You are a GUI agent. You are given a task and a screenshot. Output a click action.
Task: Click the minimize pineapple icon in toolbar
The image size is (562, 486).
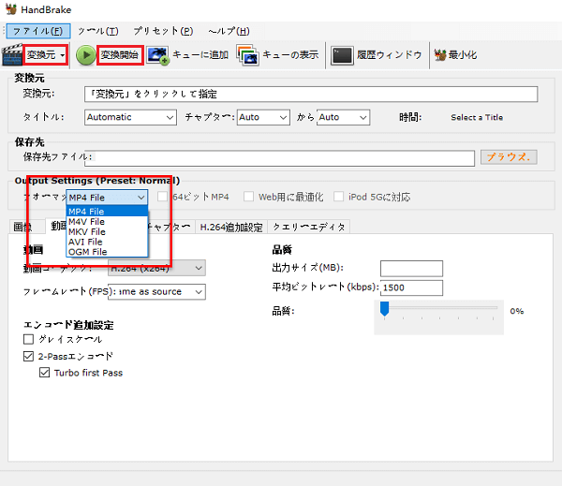(440, 55)
